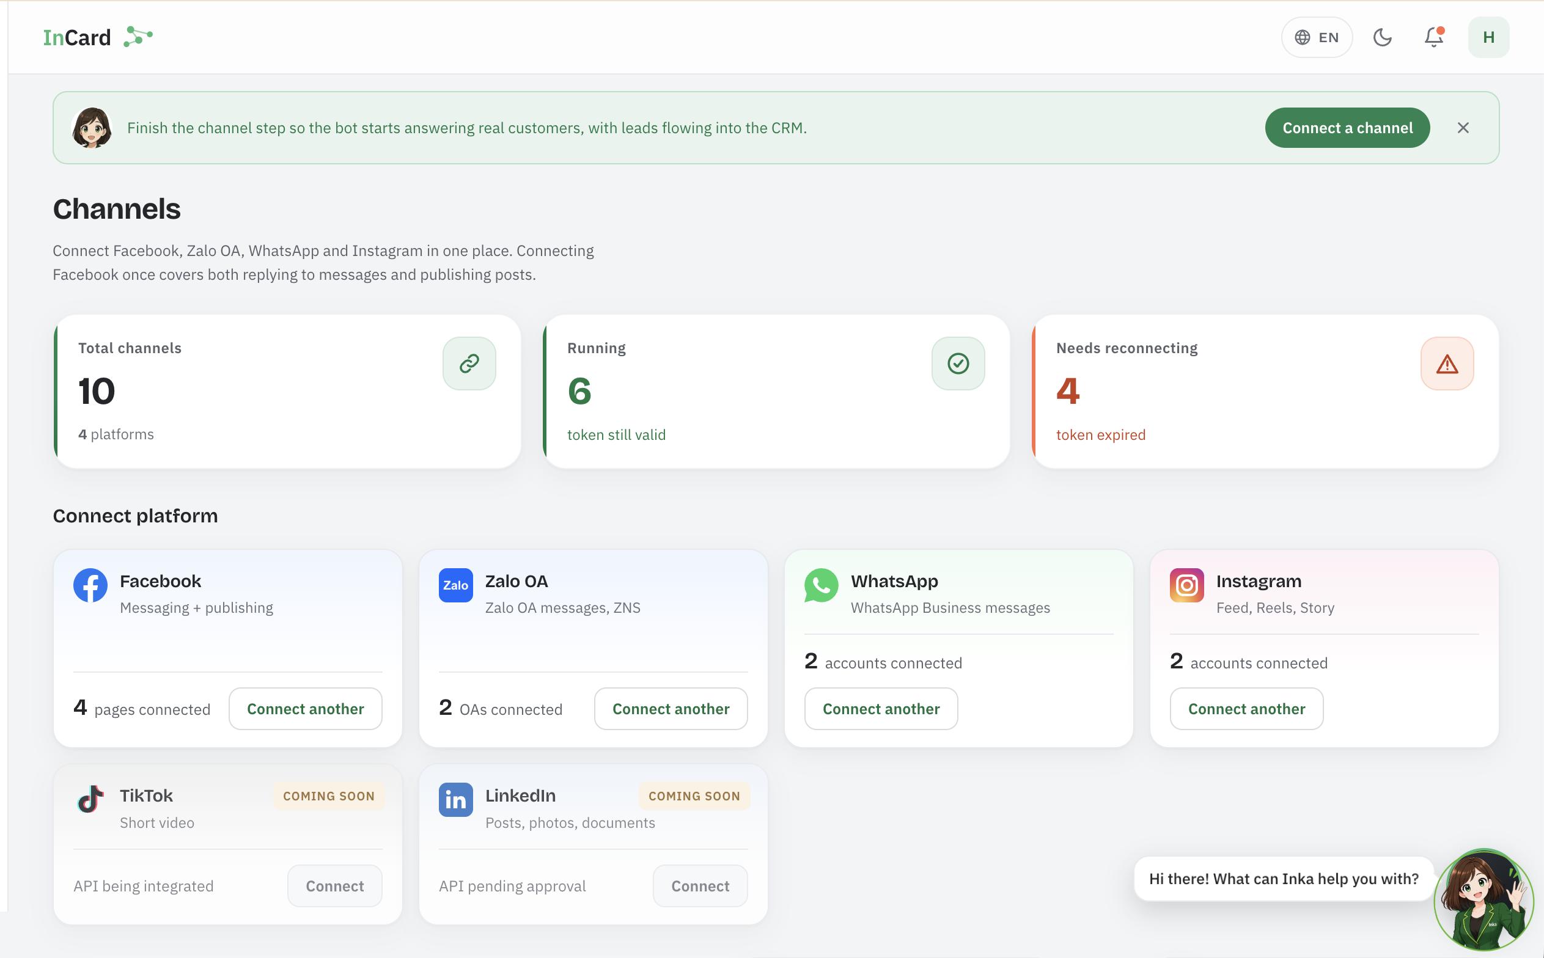Toggle dark mode moon icon
This screenshot has height=958, width=1544.
click(x=1383, y=37)
